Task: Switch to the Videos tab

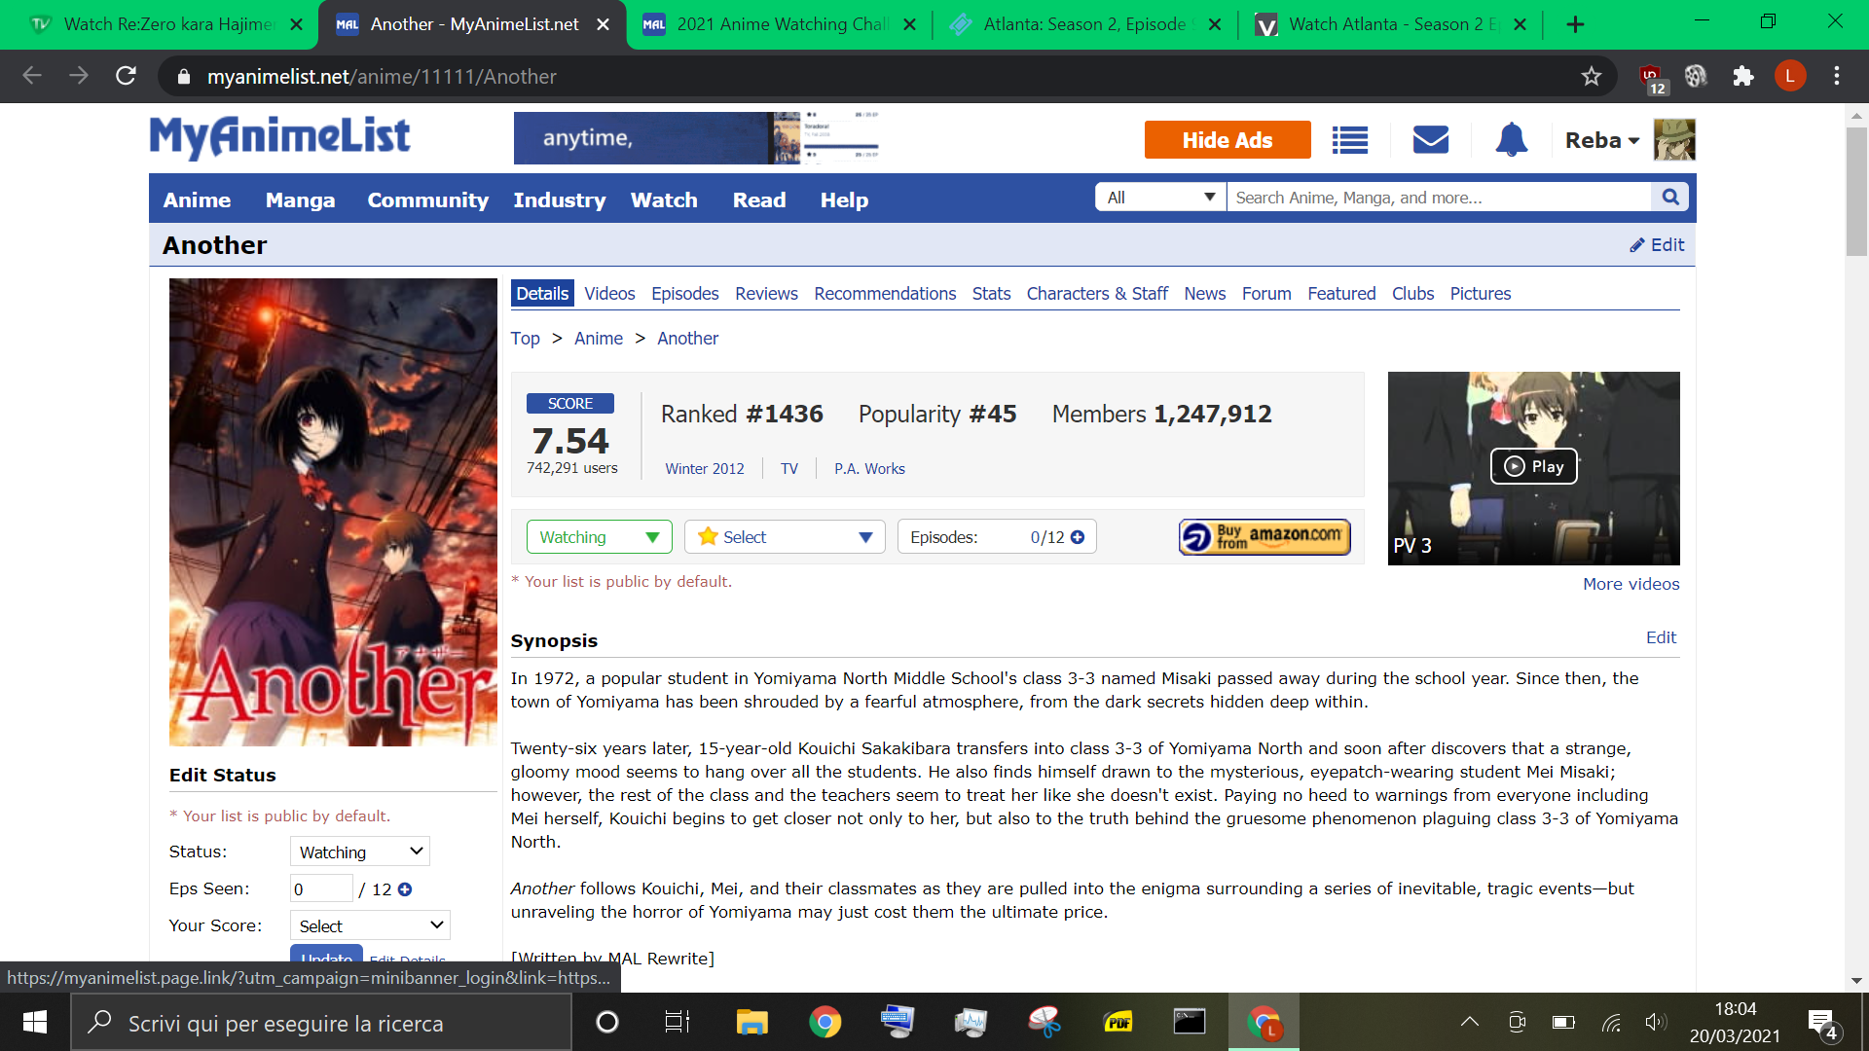Action: [x=609, y=294]
